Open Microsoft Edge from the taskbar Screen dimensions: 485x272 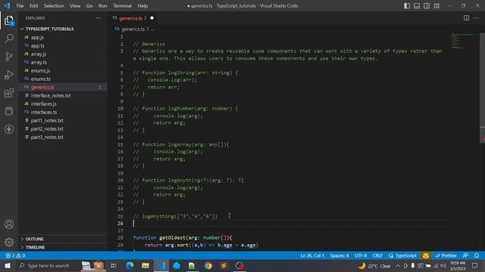[x=130, y=265]
